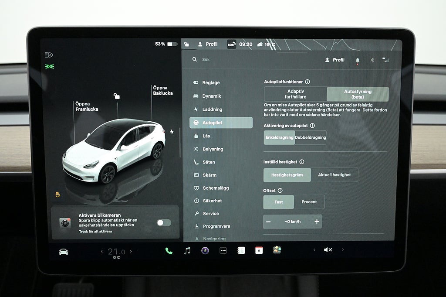Toggle the dashcam activation switch
The image size is (446, 297).
point(164,223)
